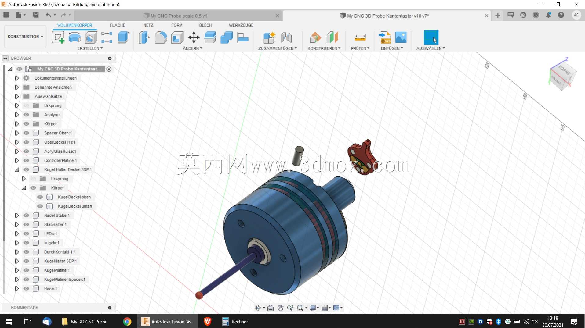Image resolution: width=585 pixels, height=328 pixels.
Task: Select the Measure tool icon
Action: (x=360, y=37)
